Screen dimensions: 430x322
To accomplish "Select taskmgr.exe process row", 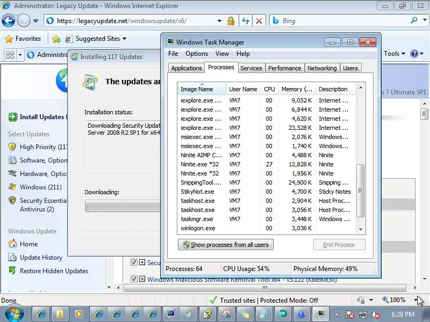I will click(267, 219).
